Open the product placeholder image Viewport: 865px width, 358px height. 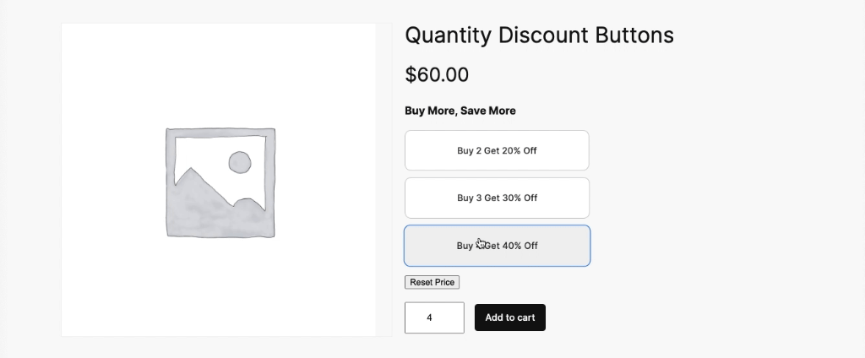[x=220, y=181]
